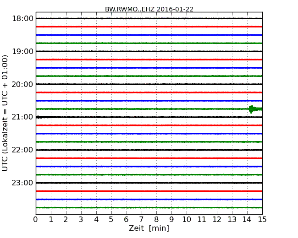Viewport: 298px width, 238px height.
Task: Click the 12 minute tick label
Action: tap(217, 220)
